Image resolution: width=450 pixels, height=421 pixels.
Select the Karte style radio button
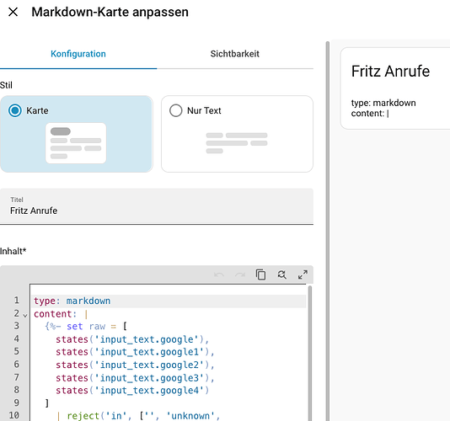15,110
